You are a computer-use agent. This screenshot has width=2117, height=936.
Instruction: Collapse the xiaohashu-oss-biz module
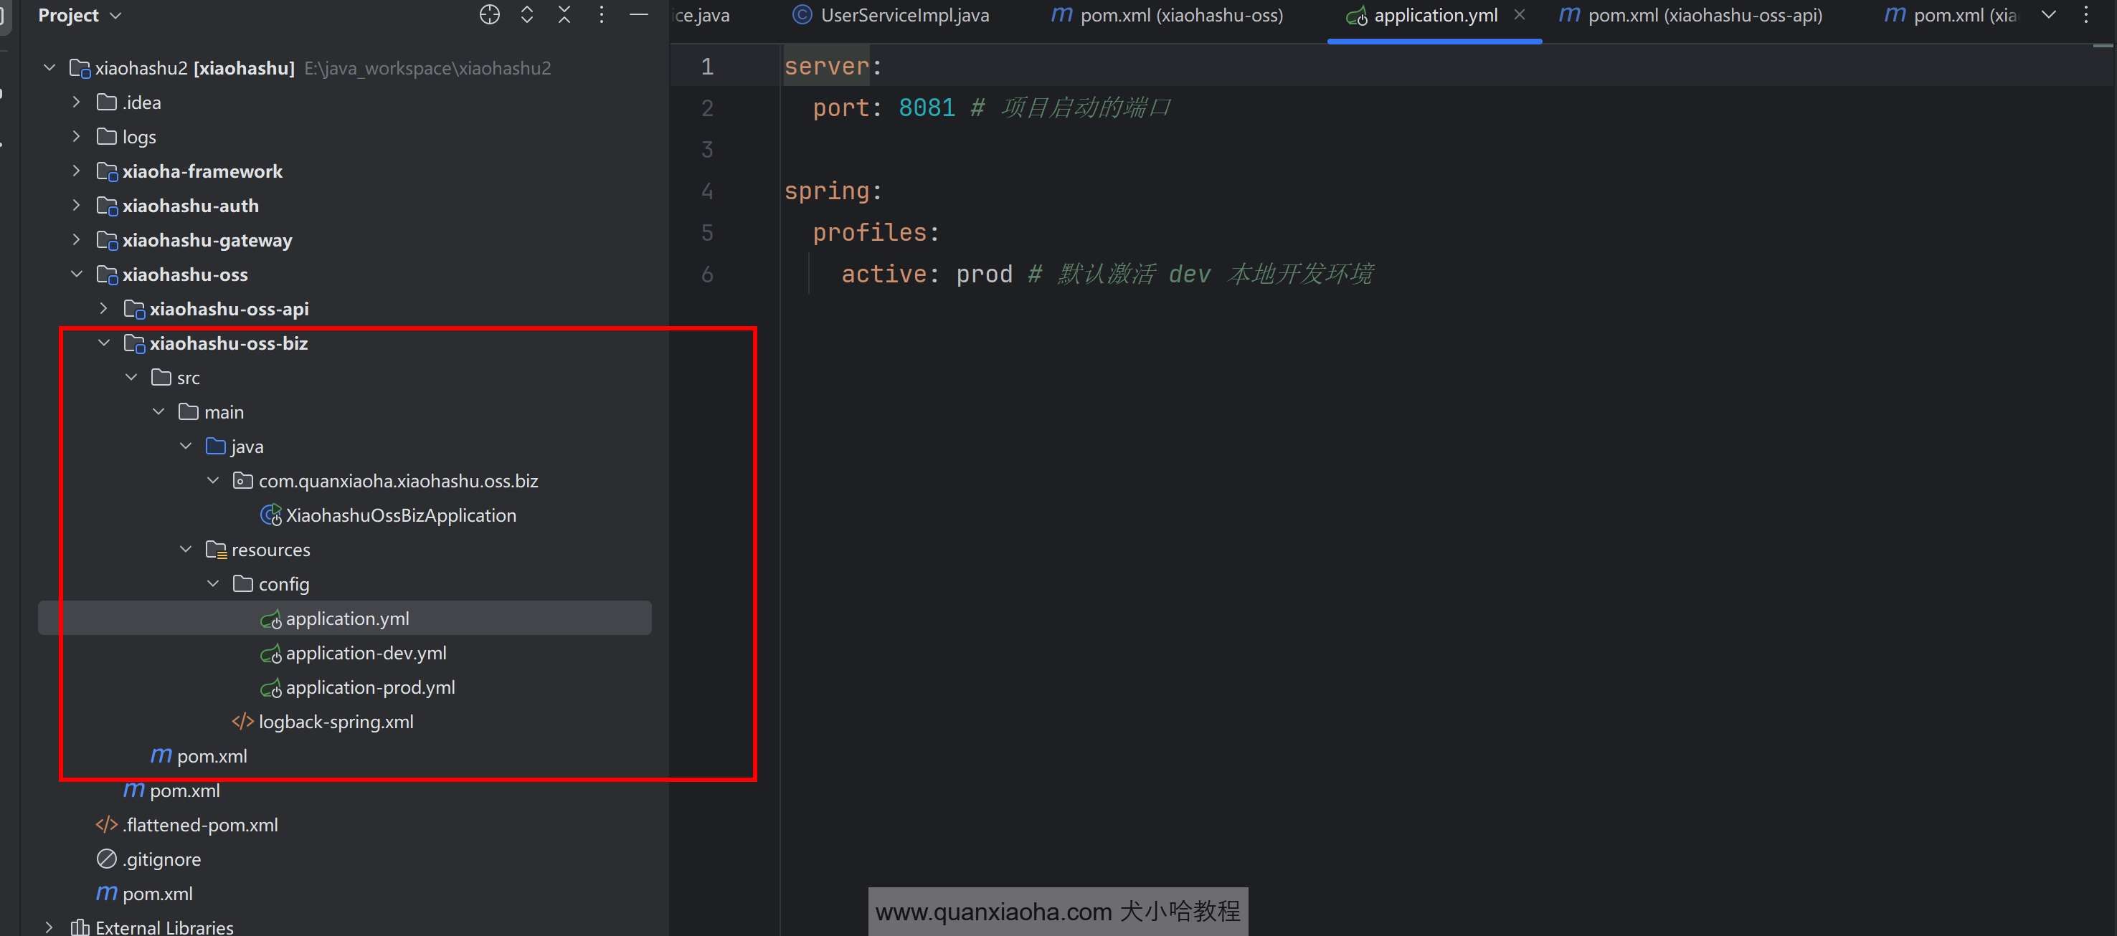coord(103,343)
